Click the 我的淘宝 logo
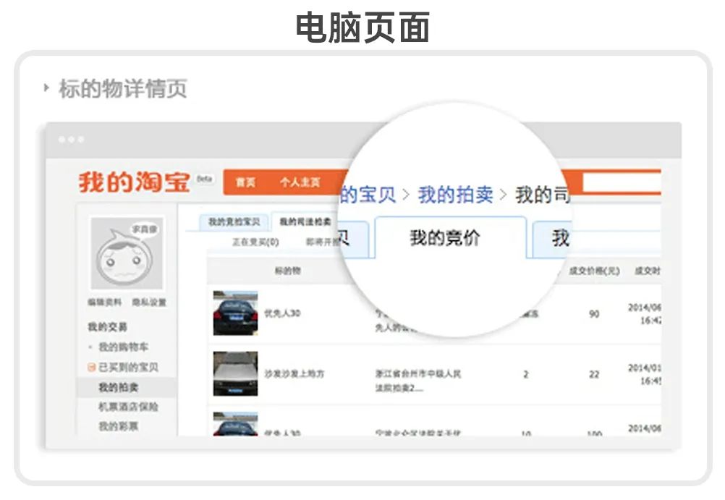This screenshot has width=725, height=500. click(x=134, y=182)
